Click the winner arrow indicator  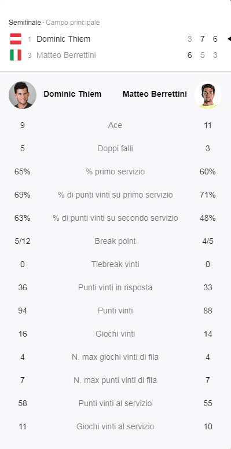229,39
